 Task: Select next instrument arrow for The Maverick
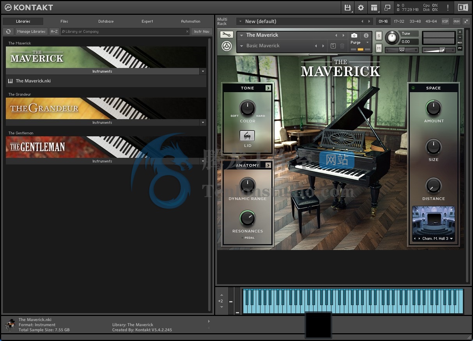pos(344,35)
